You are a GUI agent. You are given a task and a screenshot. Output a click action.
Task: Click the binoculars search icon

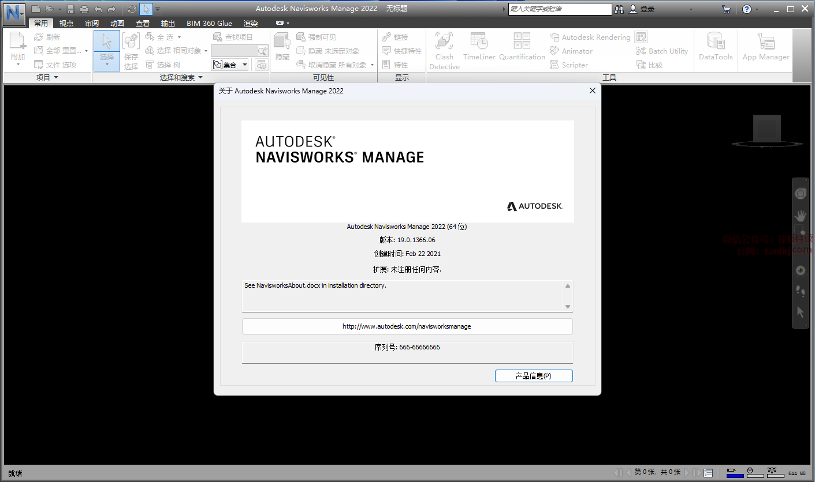click(620, 9)
